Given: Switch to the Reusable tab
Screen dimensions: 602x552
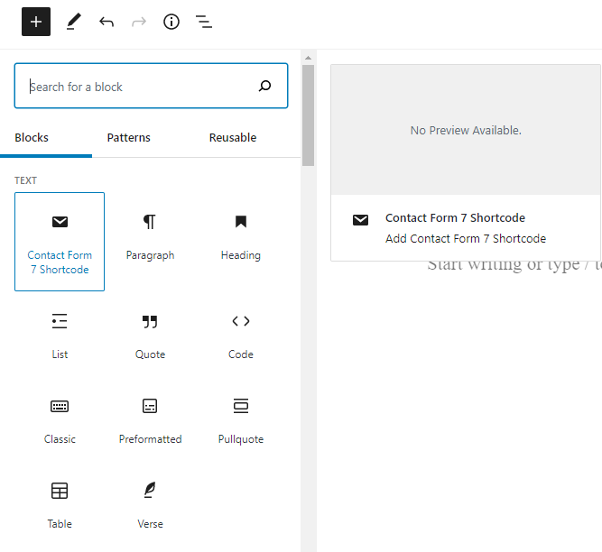Looking at the screenshot, I should pyautogui.click(x=233, y=138).
